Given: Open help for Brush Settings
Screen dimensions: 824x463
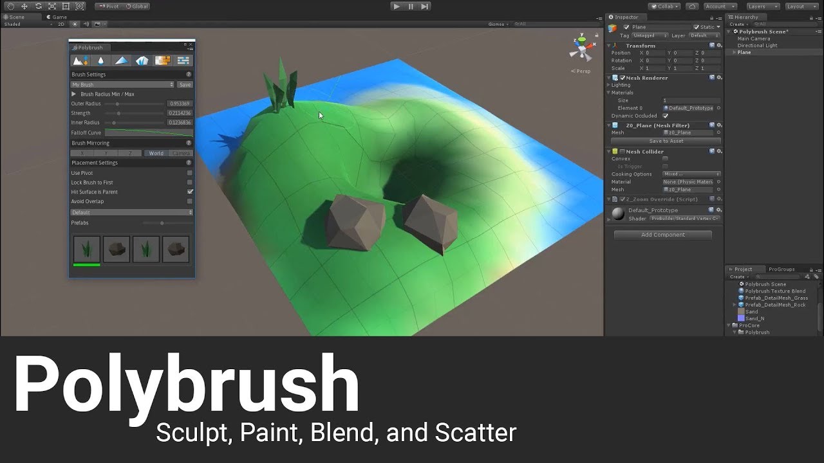Looking at the screenshot, I should pyautogui.click(x=189, y=75).
